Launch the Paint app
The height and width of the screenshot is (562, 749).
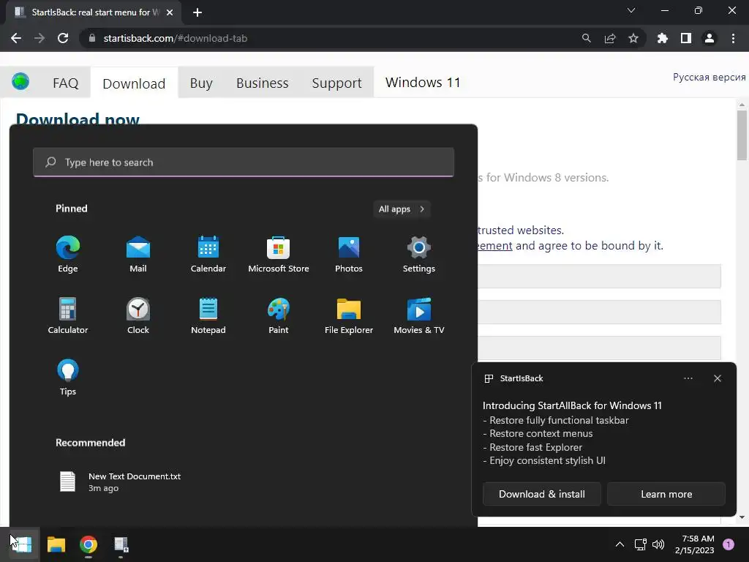(x=279, y=315)
